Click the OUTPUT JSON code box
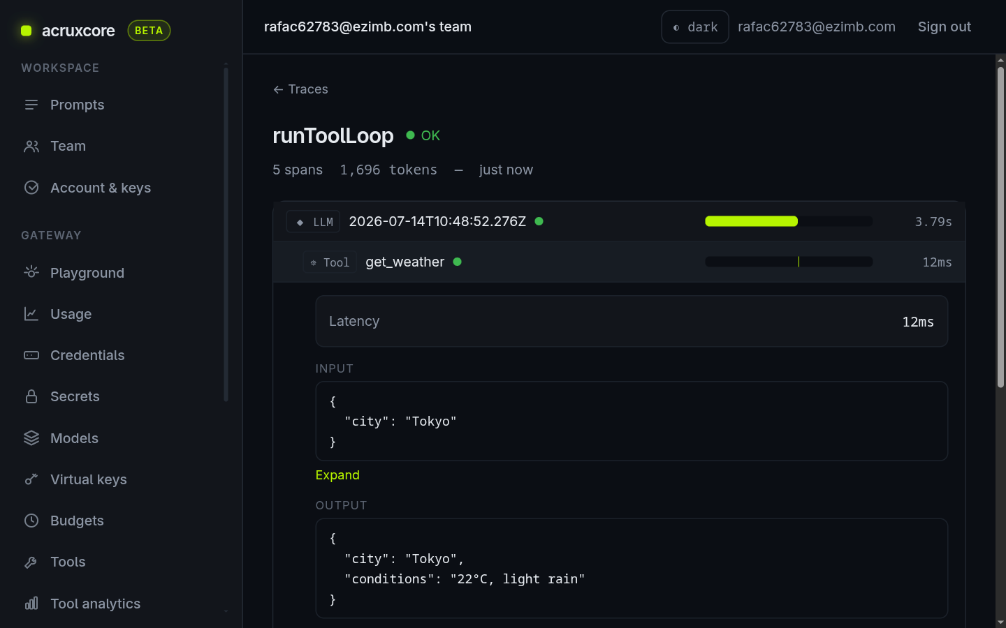Image resolution: width=1006 pixels, height=628 pixels. (632, 568)
